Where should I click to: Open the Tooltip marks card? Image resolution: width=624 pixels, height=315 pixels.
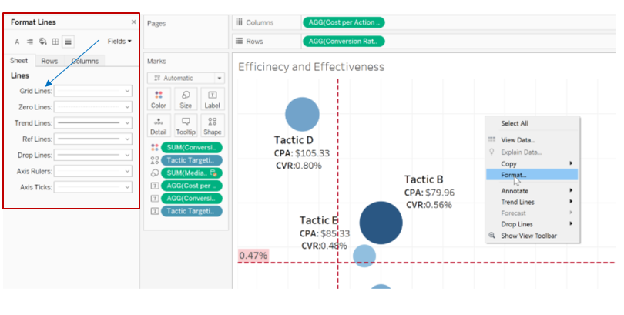click(x=186, y=126)
